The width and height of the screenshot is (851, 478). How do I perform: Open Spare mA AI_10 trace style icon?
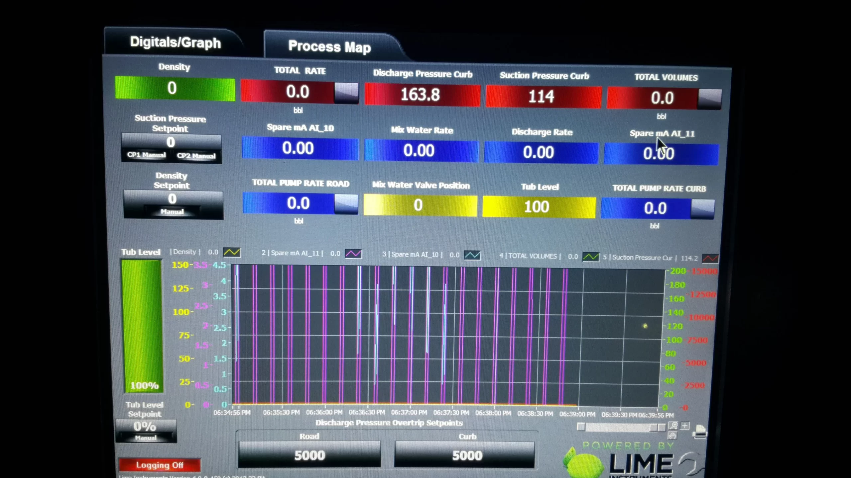pyautogui.click(x=472, y=255)
